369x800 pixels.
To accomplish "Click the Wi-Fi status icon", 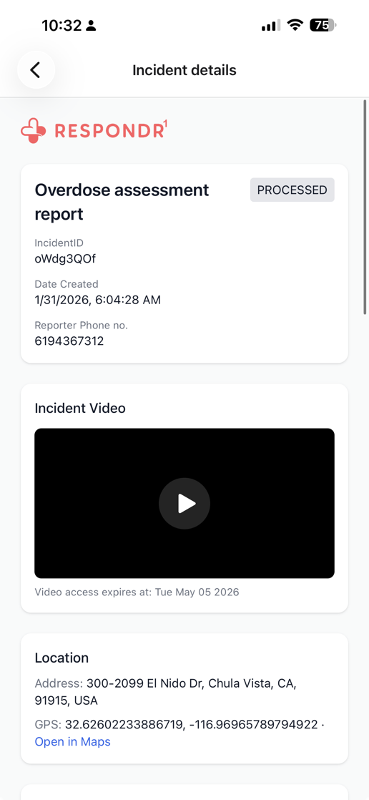I will click(295, 24).
